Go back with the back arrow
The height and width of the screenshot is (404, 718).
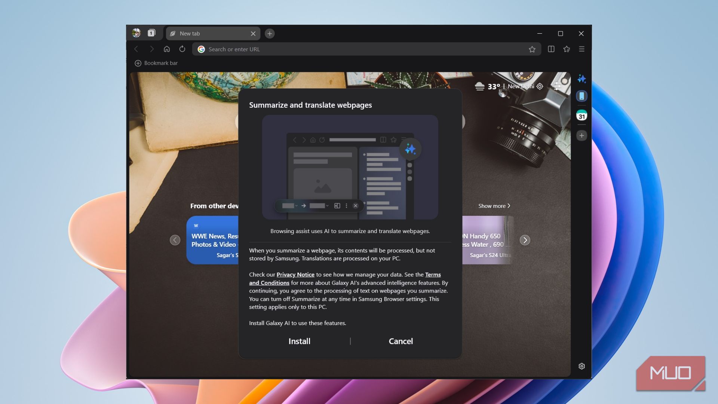136,49
